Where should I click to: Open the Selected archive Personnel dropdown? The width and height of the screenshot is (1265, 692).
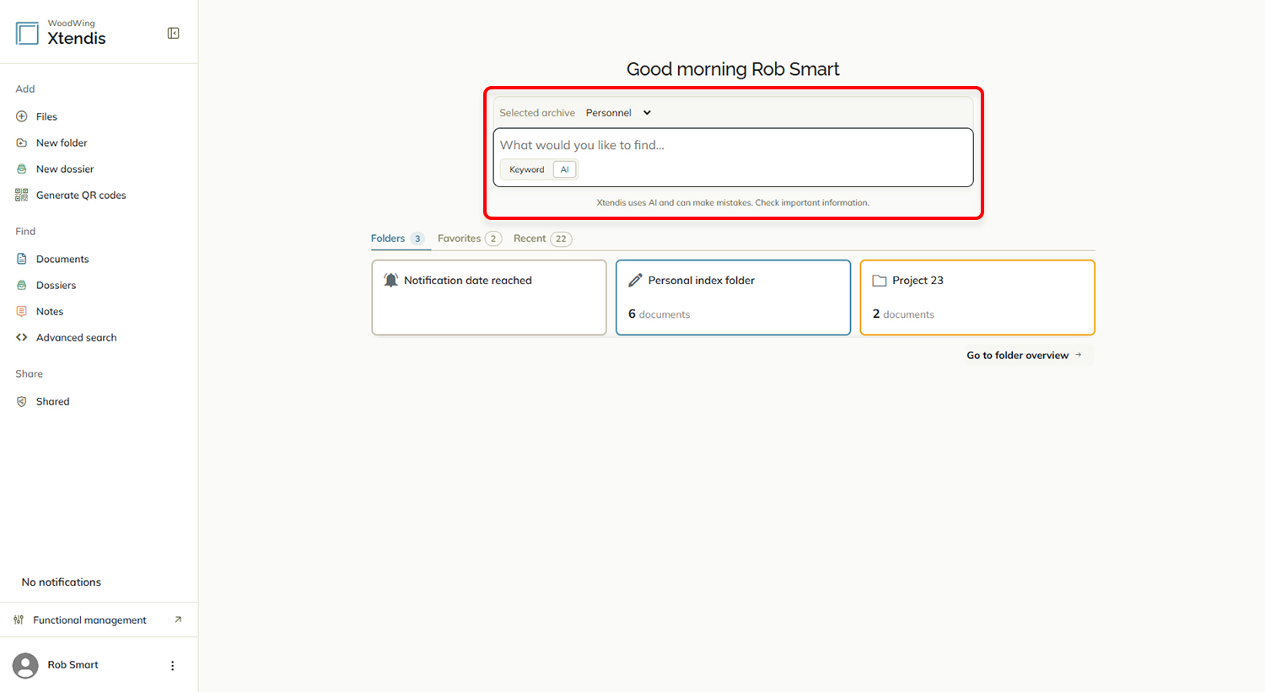point(618,113)
